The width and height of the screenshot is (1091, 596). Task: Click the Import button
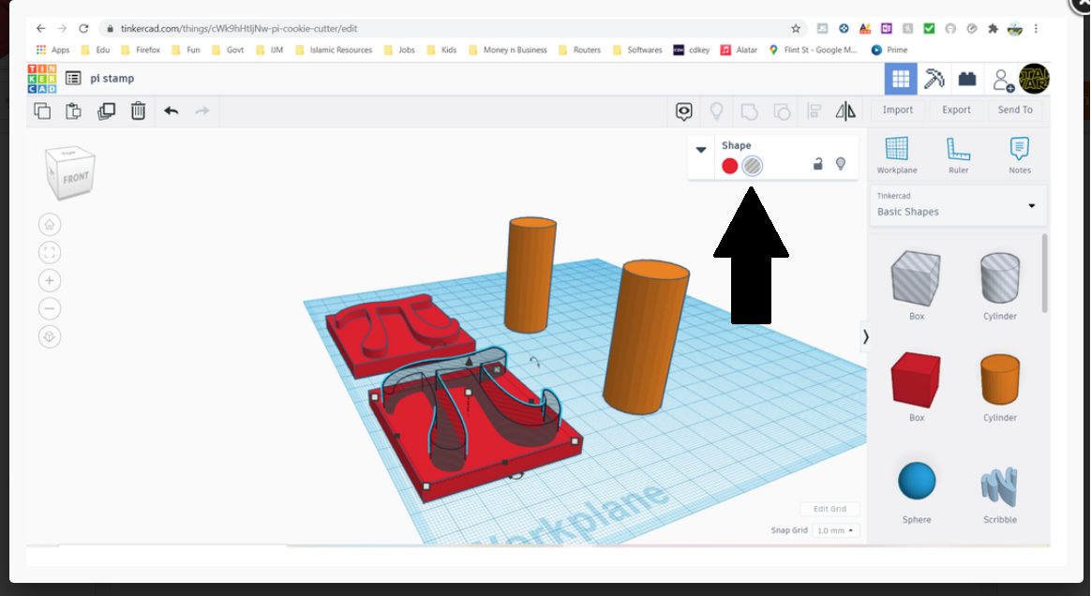[x=897, y=110]
